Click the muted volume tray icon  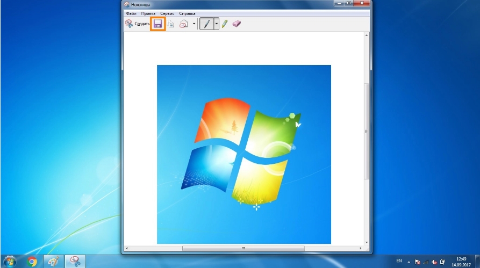pyautogui.click(x=434, y=262)
